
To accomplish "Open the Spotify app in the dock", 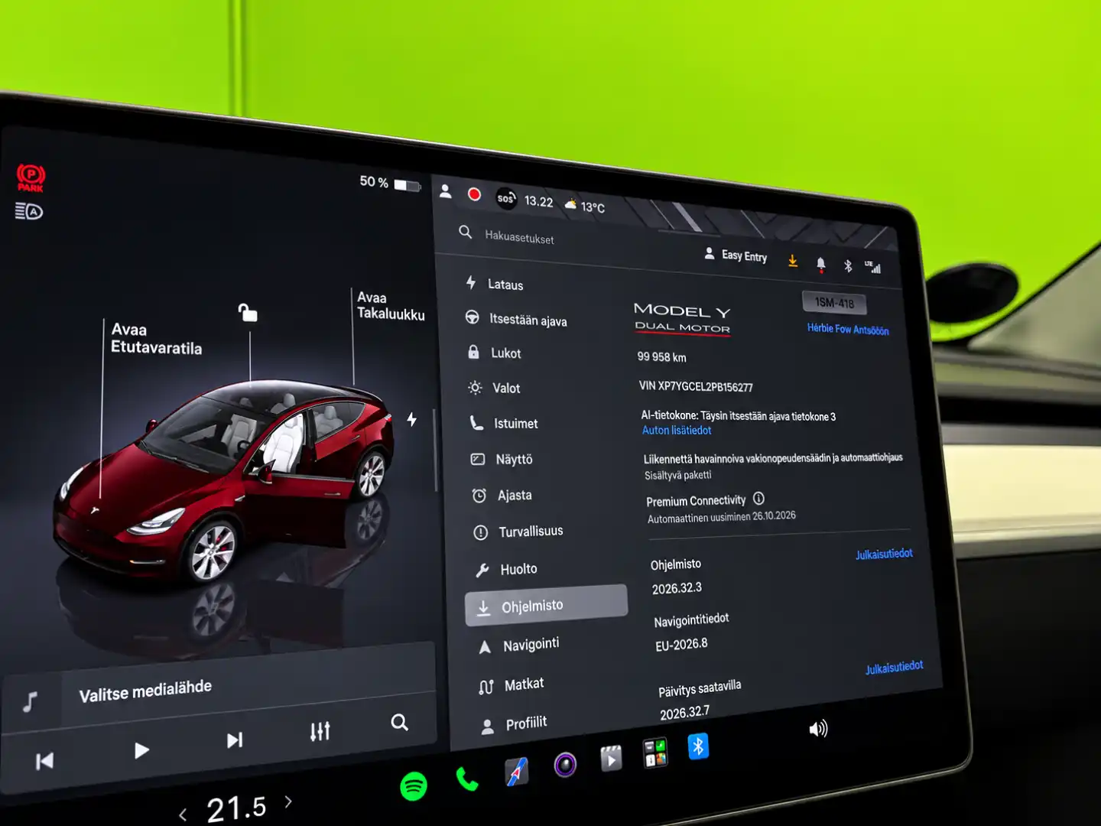I will pyautogui.click(x=414, y=785).
